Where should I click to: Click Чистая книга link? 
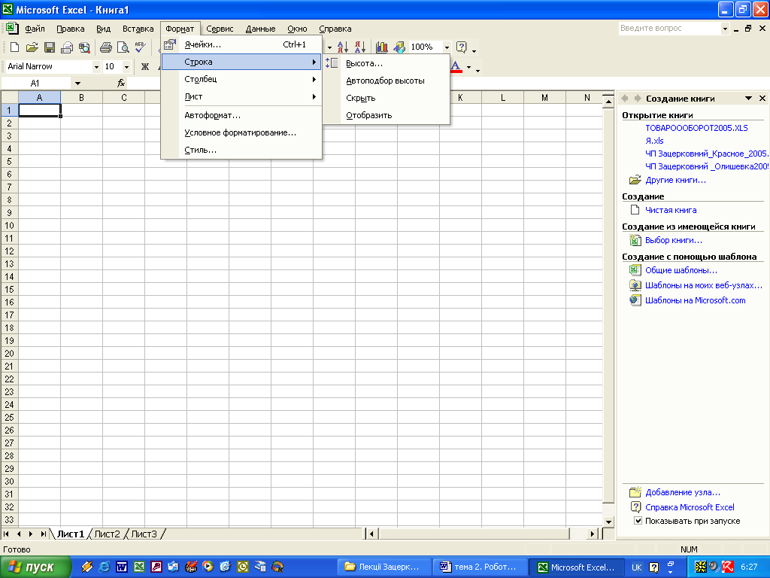671,210
